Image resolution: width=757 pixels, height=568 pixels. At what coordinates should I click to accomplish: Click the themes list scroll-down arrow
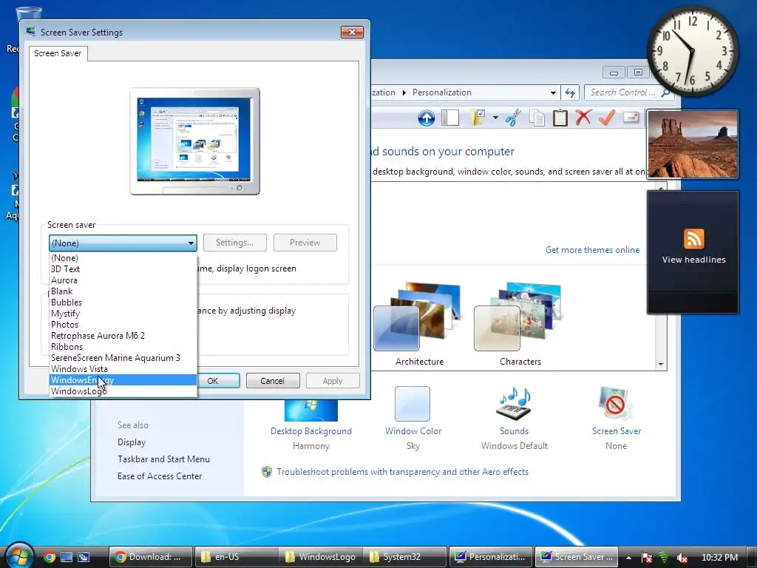tap(661, 365)
